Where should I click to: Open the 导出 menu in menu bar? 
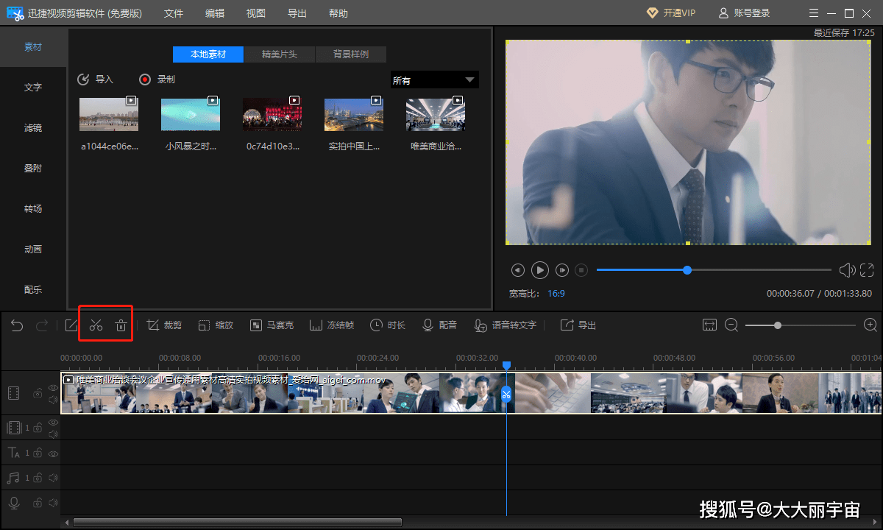click(x=297, y=13)
